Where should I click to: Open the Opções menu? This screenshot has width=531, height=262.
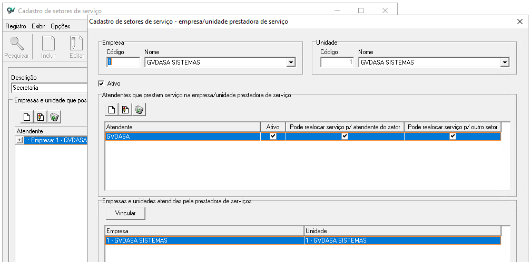(x=60, y=26)
